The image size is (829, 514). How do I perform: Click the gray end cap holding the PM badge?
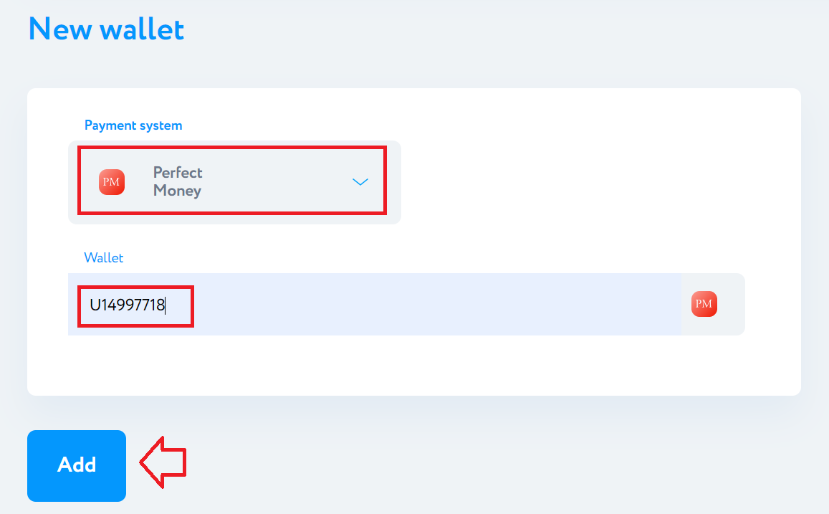[713, 304]
